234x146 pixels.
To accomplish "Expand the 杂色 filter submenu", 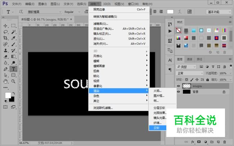I will [119, 96].
